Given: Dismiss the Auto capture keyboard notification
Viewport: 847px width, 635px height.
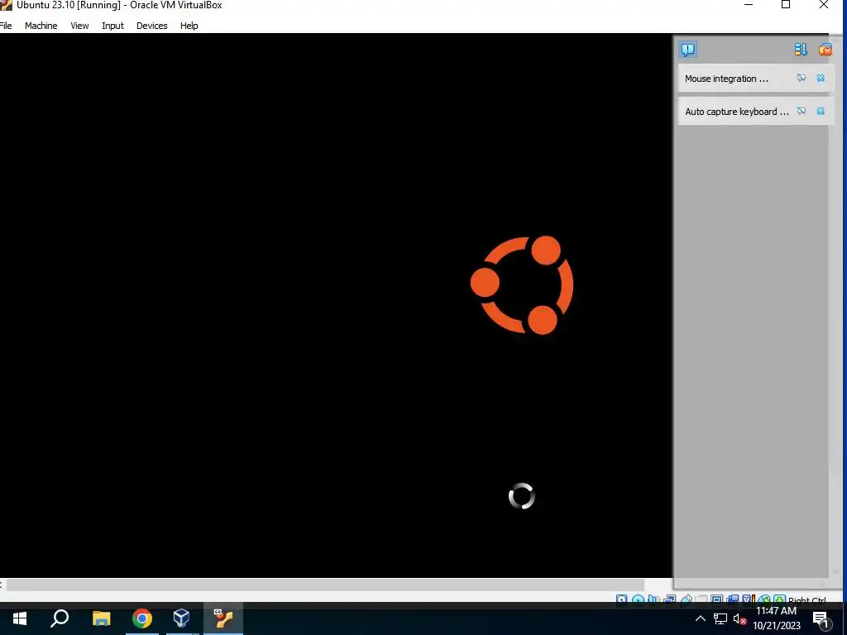Looking at the screenshot, I should (x=821, y=112).
